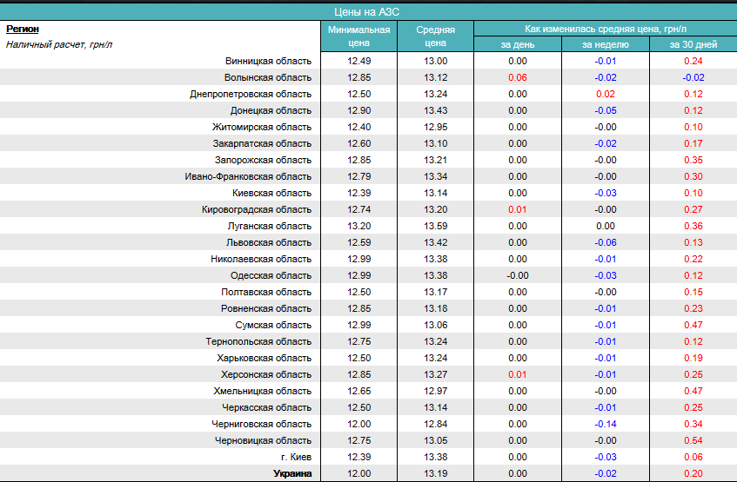The width and height of the screenshot is (737, 482).
Task: Click Львовская область average price 13.42
Action: pyautogui.click(x=435, y=242)
